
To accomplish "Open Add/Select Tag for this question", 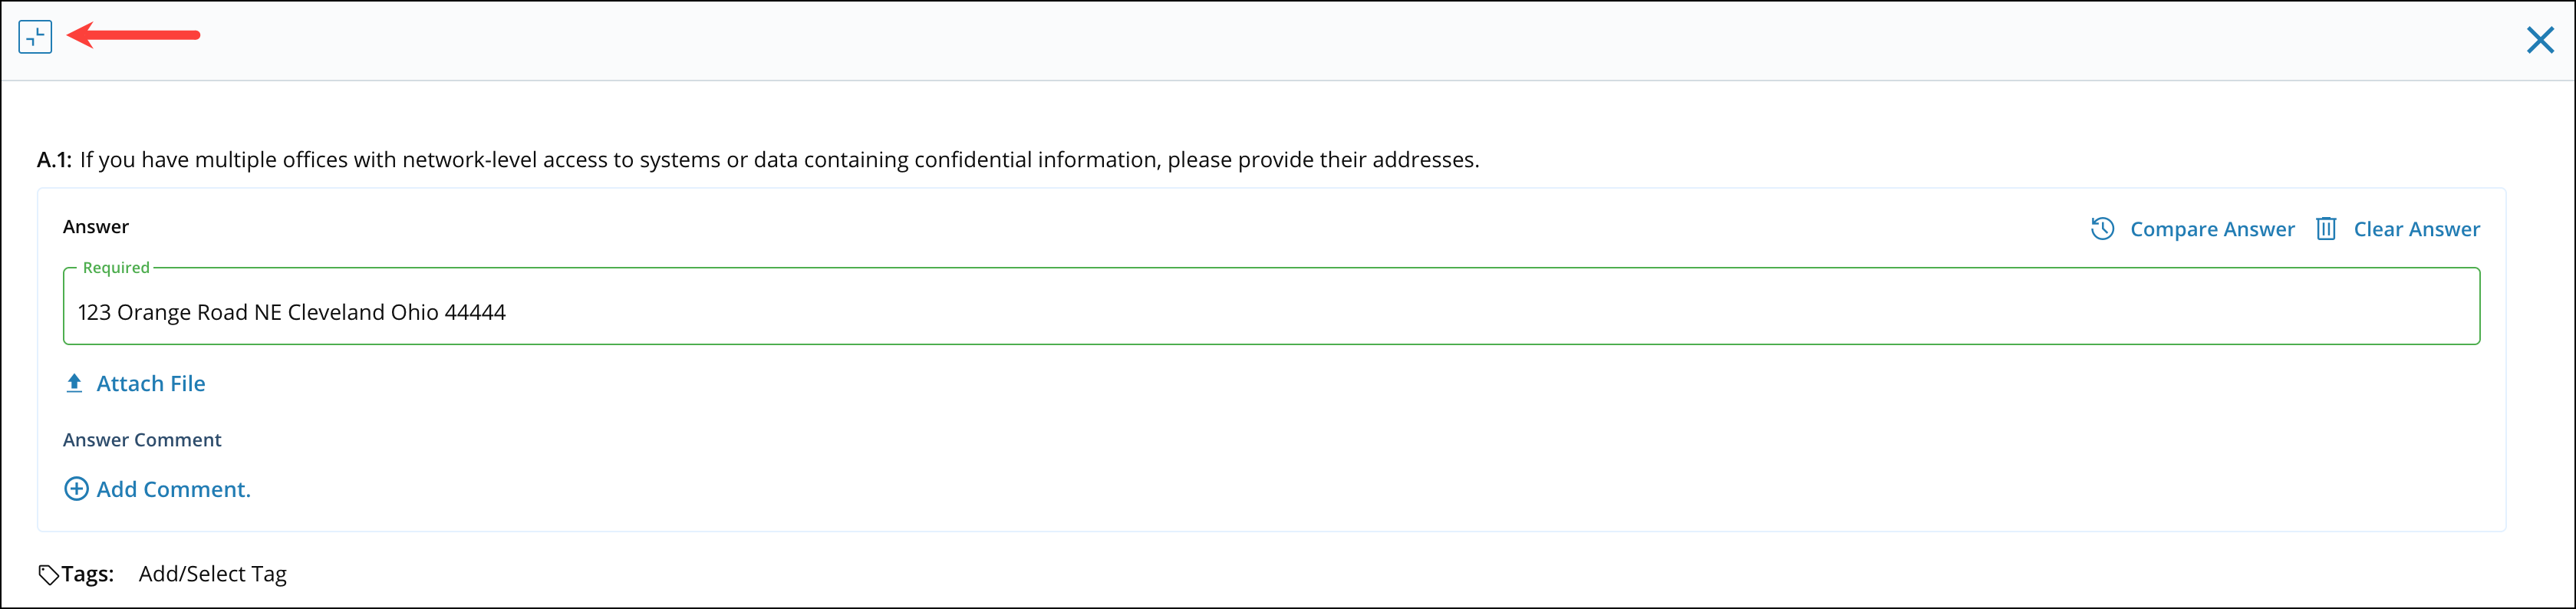I will tap(212, 574).
